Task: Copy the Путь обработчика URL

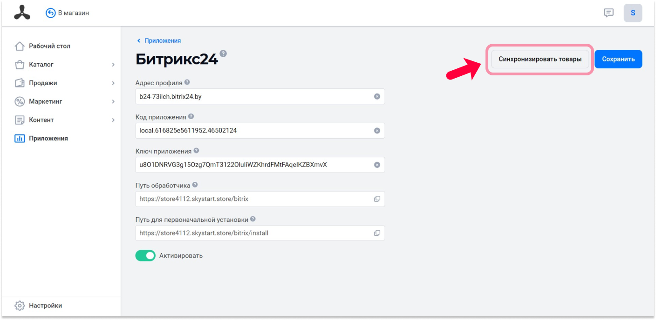Action: click(x=377, y=199)
